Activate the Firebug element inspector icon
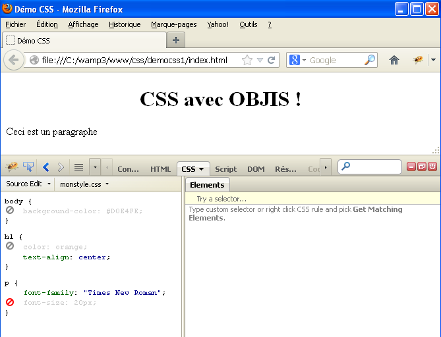Viewport: 441px width, 337px height. click(x=28, y=168)
